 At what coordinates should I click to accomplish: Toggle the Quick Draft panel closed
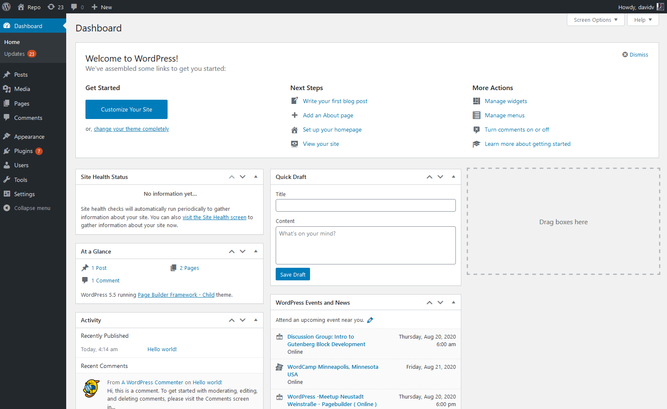[x=453, y=177]
